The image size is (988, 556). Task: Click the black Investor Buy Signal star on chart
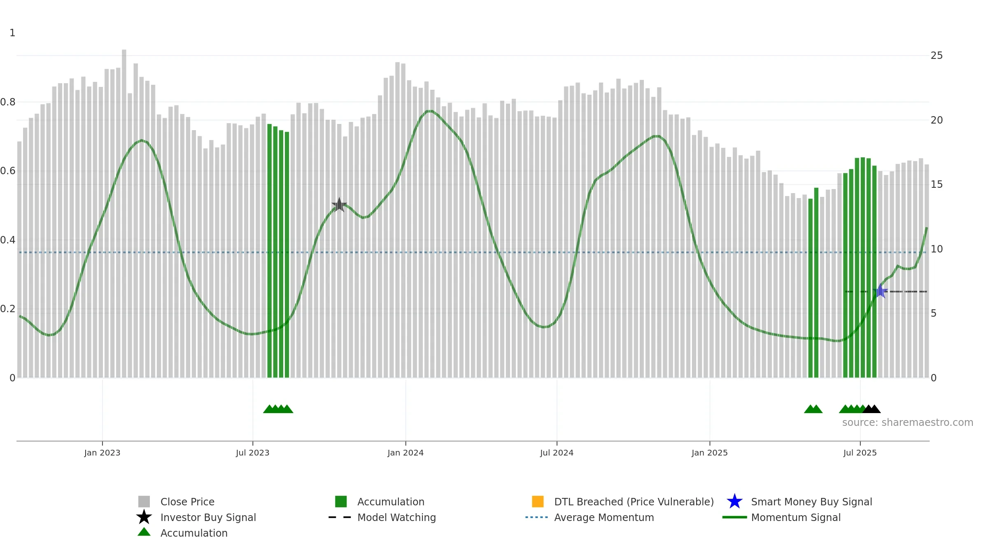(339, 205)
